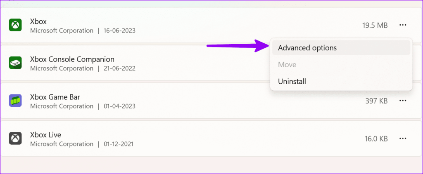Screen dimensions: 423x174
Task: Click the Xbox Console Companion app icon
Action: tap(15, 63)
